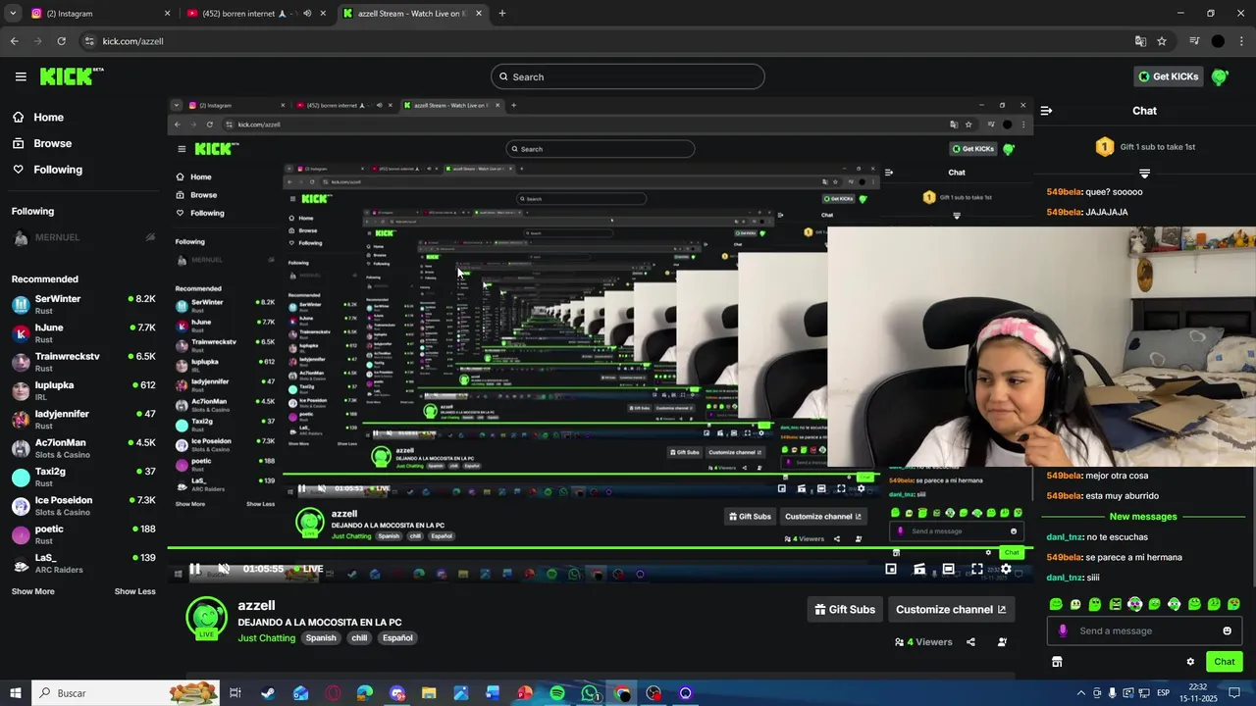Viewport: 1256px width, 706px height.
Task: Translate this page icon in address bar
Action: [x=1140, y=41]
